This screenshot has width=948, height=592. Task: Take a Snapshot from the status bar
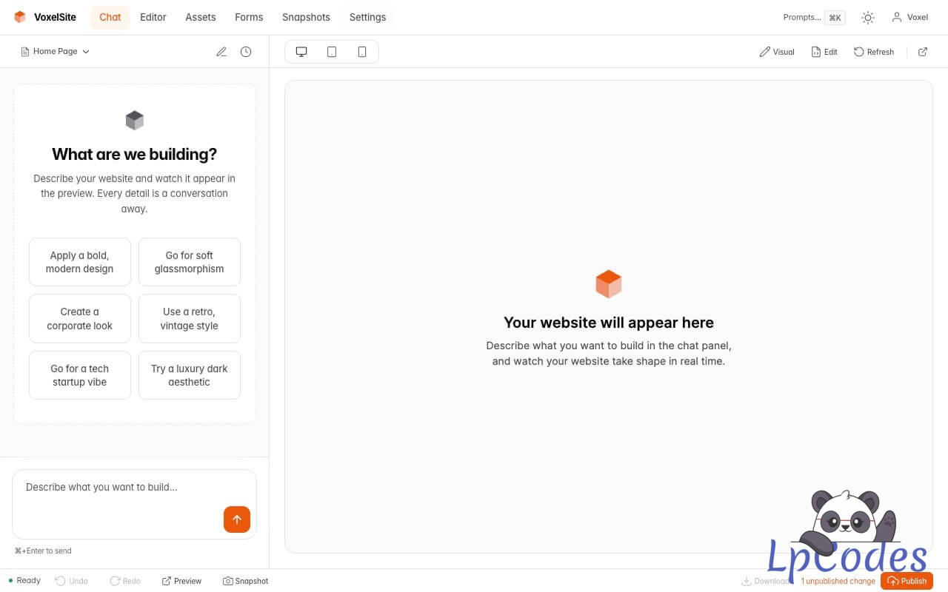(x=246, y=581)
